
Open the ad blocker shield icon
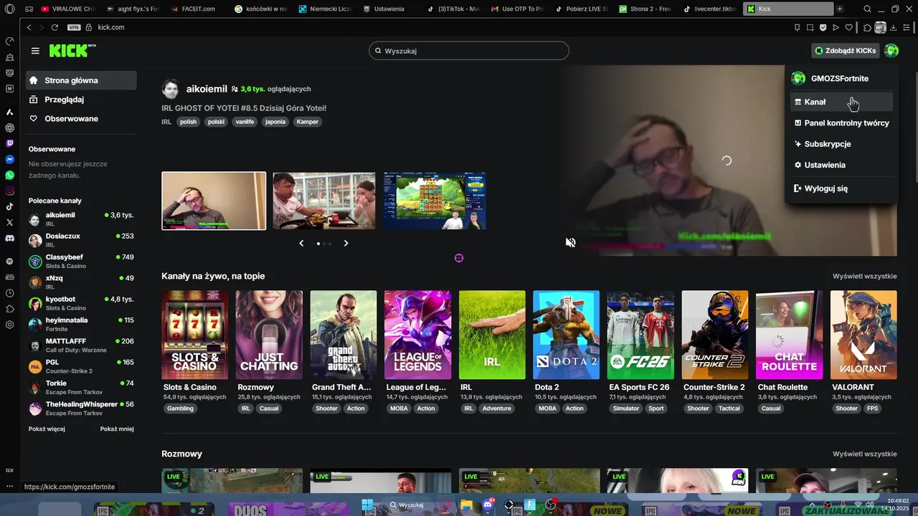click(823, 27)
